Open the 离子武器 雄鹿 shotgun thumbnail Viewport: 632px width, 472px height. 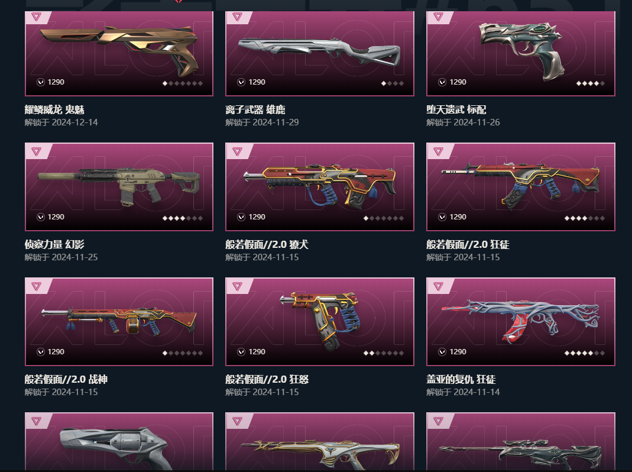pyautogui.click(x=319, y=51)
